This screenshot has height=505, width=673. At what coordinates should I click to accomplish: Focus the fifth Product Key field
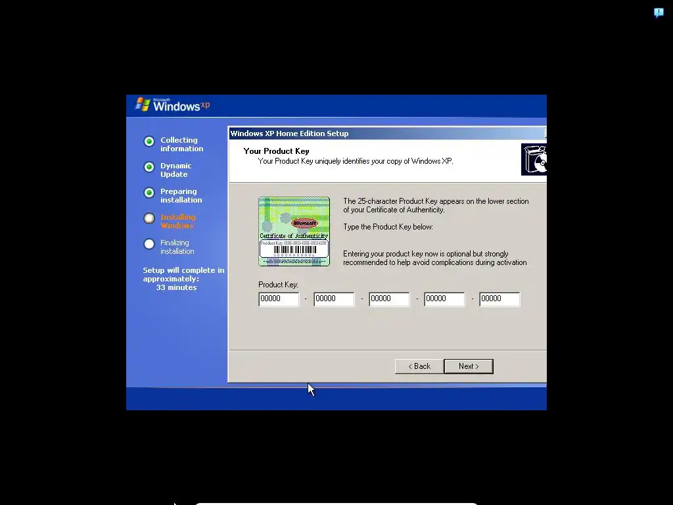pos(499,299)
